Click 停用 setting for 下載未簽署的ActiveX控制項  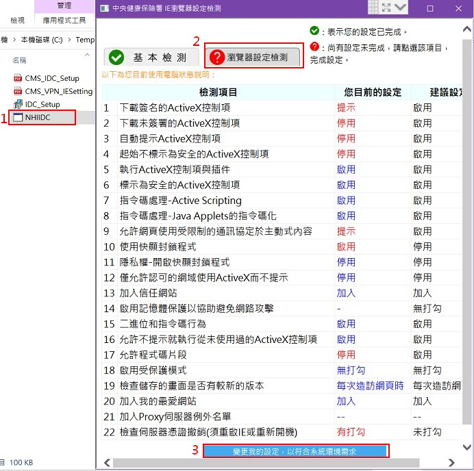click(x=346, y=123)
